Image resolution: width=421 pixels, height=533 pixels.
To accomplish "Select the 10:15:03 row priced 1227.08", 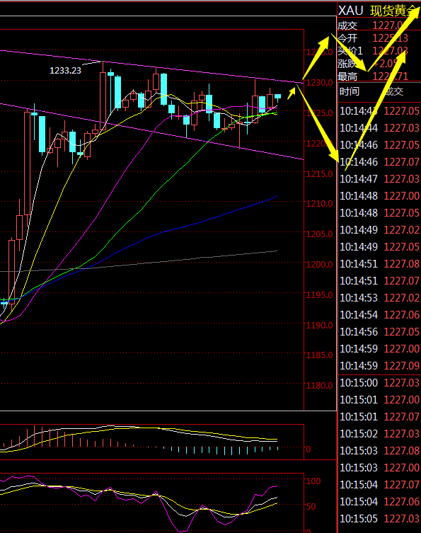I will pos(379,451).
